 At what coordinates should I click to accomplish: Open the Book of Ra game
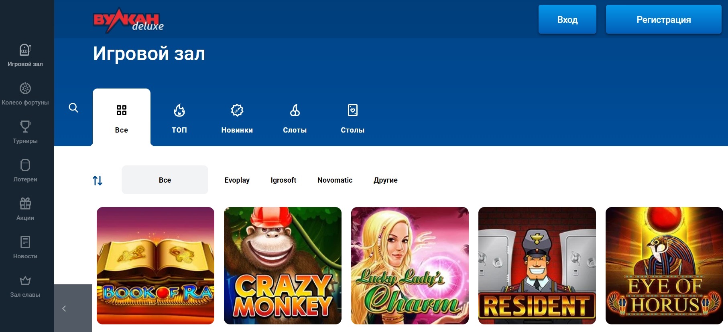pyautogui.click(x=155, y=266)
